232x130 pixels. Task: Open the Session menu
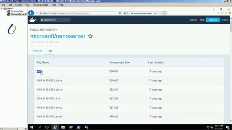coord(18,5)
